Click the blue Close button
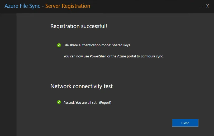The height and width of the screenshot is (136, 214). click(x=185, y=123)
